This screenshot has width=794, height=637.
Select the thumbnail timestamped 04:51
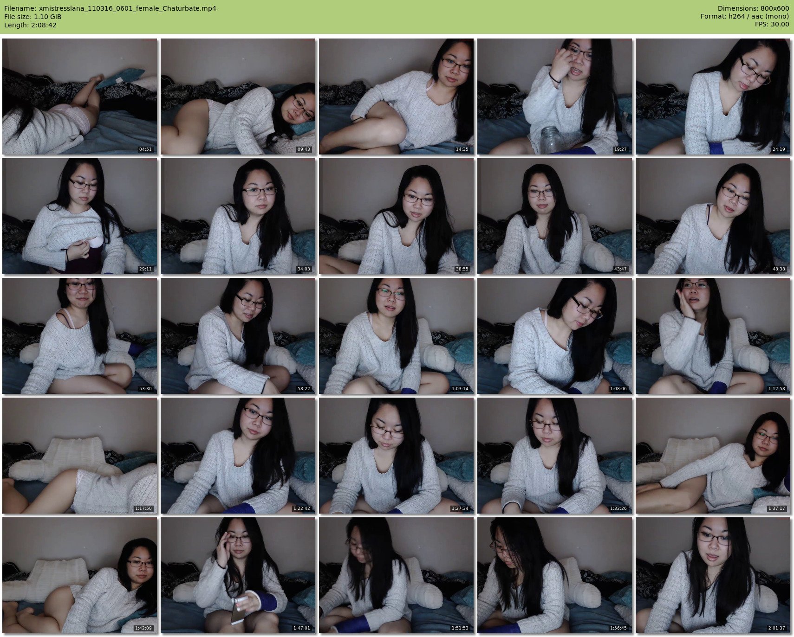[x=80, y=97]
